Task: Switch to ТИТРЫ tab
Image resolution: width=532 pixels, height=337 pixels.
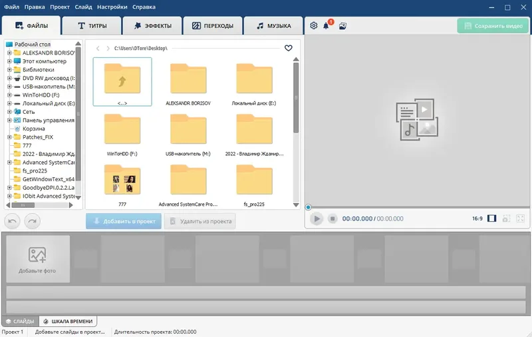Action: pos(92,26)
